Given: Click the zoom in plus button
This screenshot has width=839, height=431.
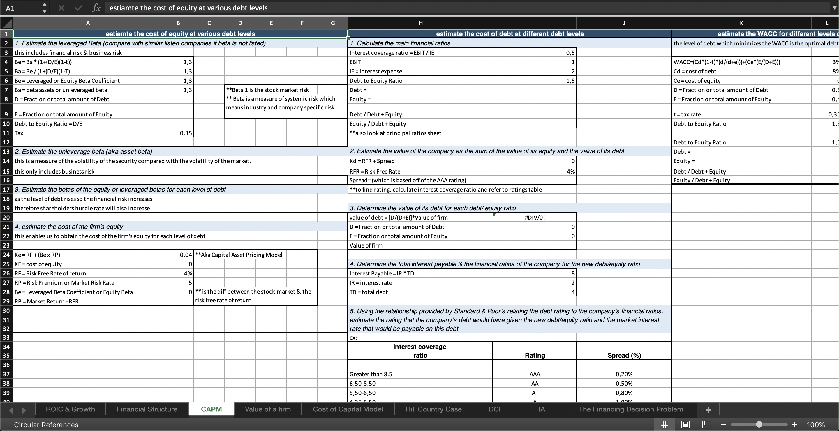Looking at the screenshot, I should tap(795, 424).
